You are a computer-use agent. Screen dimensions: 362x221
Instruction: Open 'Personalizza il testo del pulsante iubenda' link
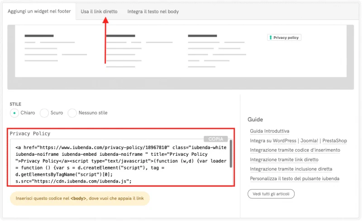pyautogui.click(x=295, y=178)
